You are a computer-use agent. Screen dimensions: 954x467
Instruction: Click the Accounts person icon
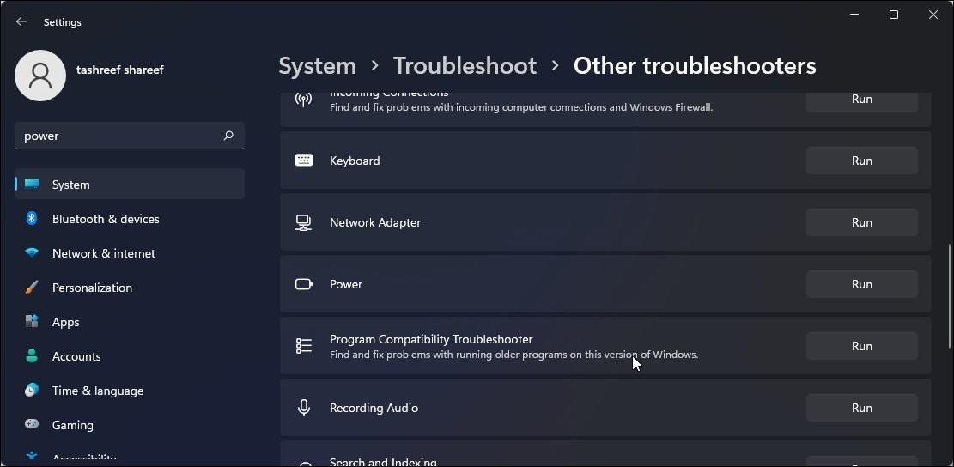32,355
